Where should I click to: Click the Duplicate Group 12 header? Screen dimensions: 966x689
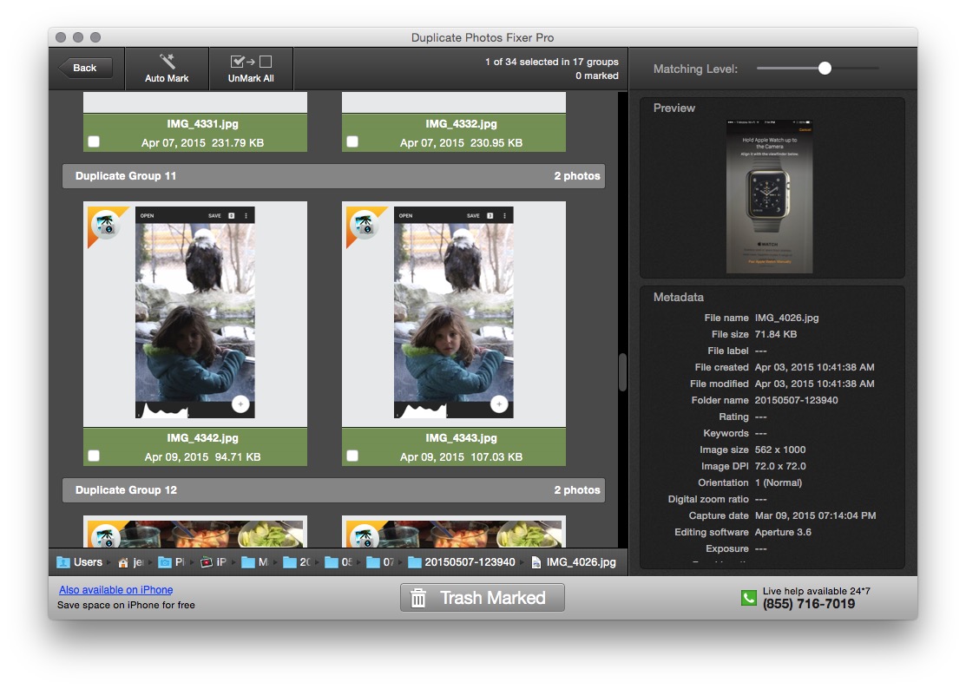click(x=333, y=490)
